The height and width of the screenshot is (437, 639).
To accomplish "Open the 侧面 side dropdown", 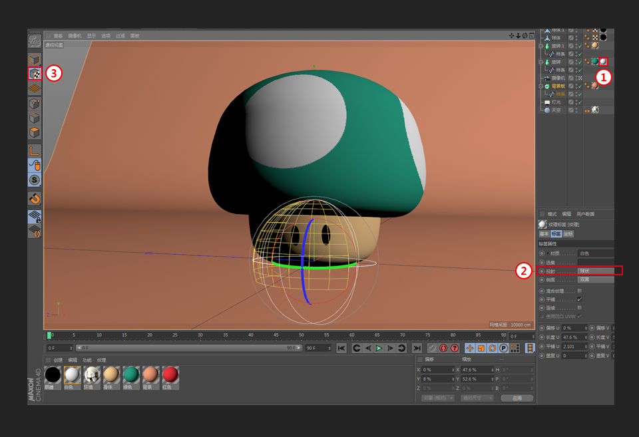I will pos(595,280).
